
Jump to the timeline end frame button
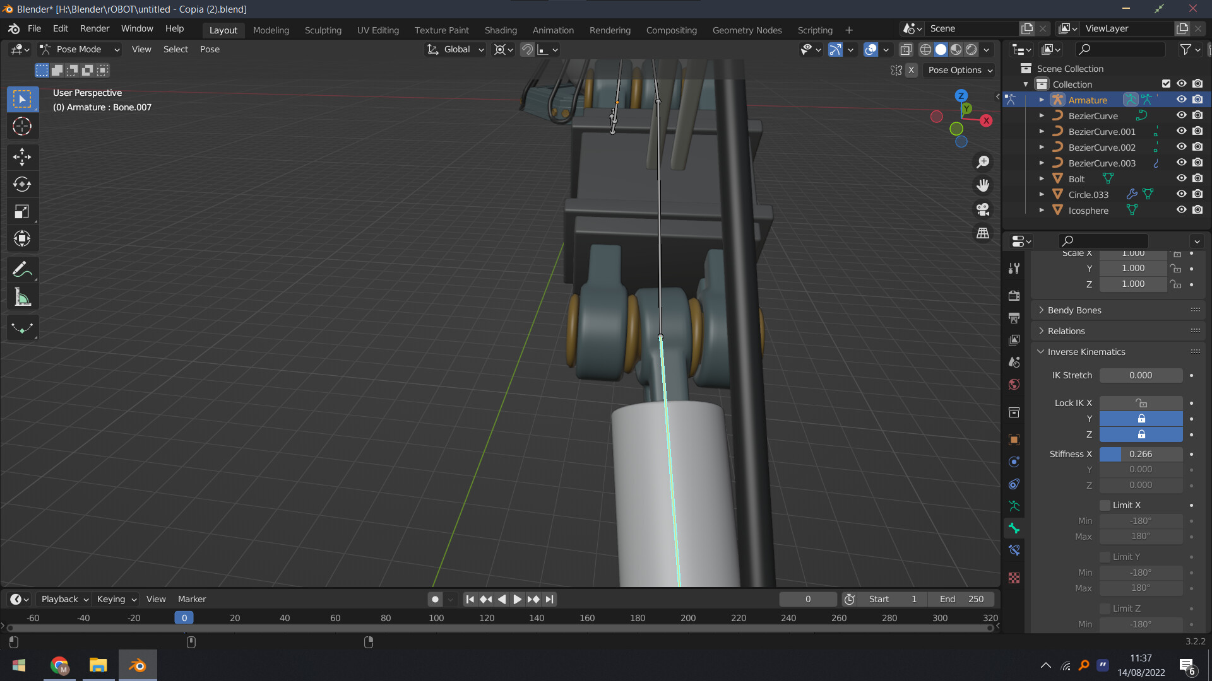click(549, 599)
